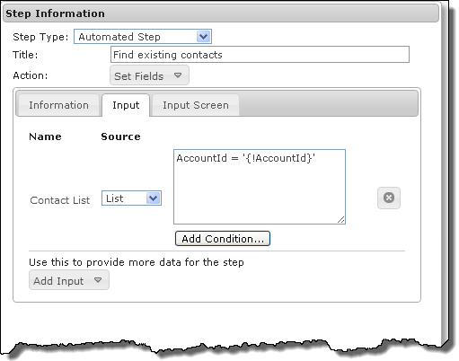The image size is (459, 361).
Task: Expand the Set Fields action menu
Action: pos(149,75)
